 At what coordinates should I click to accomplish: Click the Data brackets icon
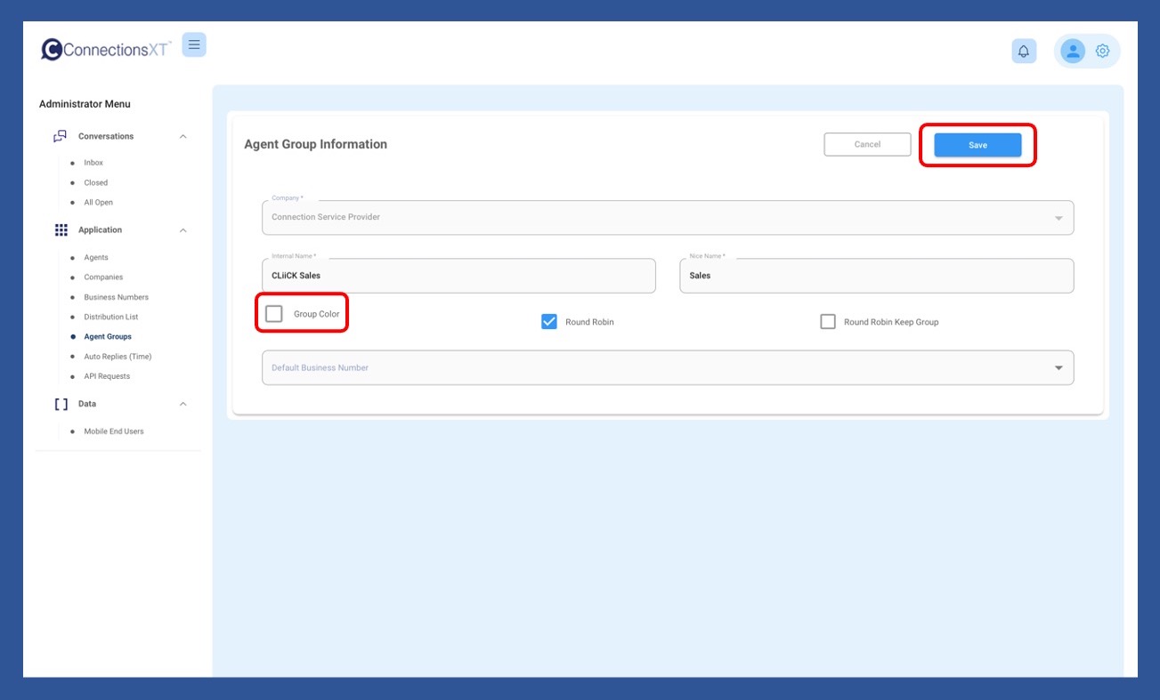[61, 404]
